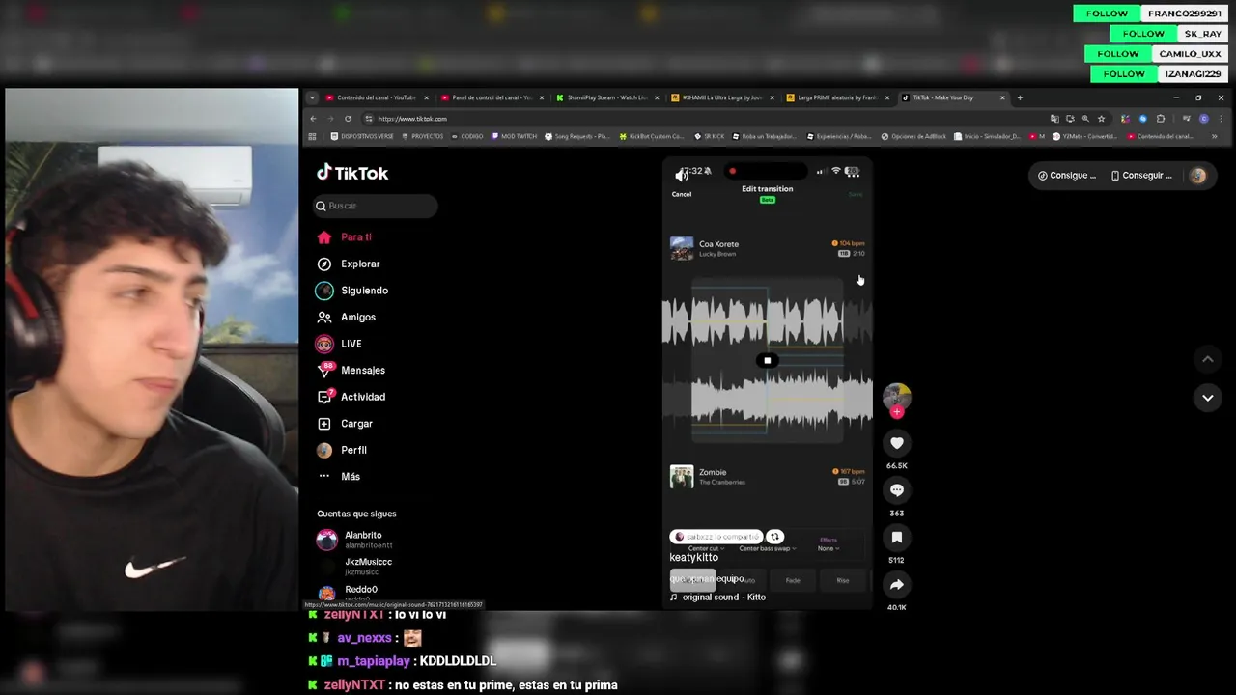
Task: Open the video comments icon
Action: point(897,490)
